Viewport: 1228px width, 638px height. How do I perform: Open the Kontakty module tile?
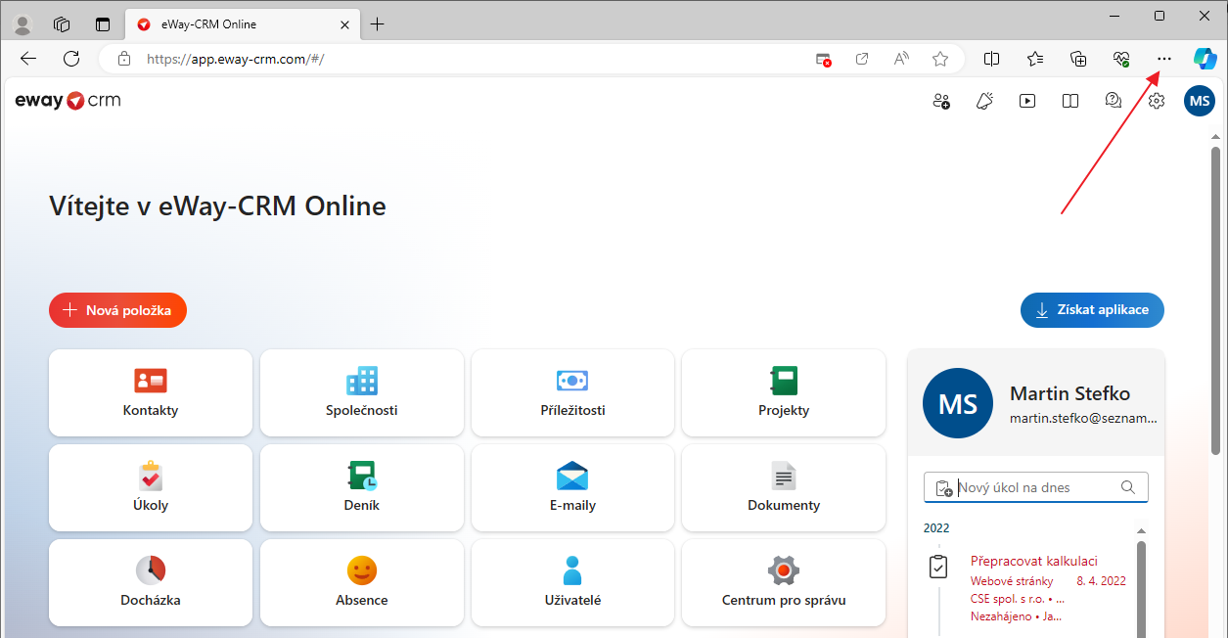pos(151,393)
